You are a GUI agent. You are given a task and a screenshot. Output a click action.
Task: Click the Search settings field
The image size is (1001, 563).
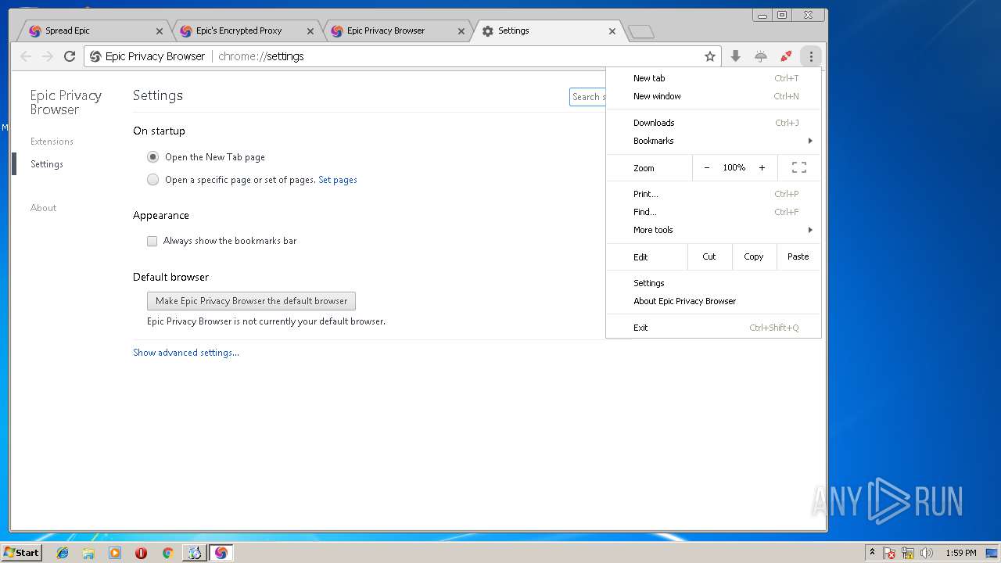(588, 97)
